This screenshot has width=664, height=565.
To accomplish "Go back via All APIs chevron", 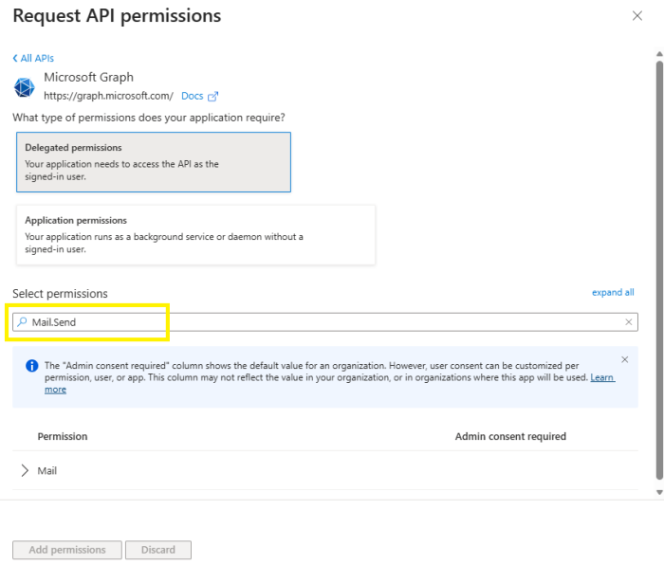I will tap(15, 59).
